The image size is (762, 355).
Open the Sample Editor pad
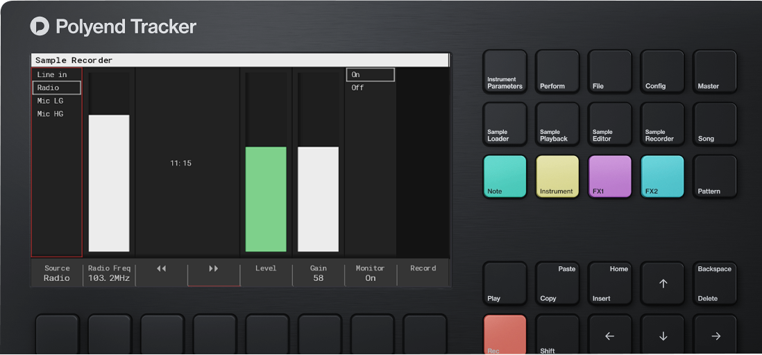click(610, 124)
